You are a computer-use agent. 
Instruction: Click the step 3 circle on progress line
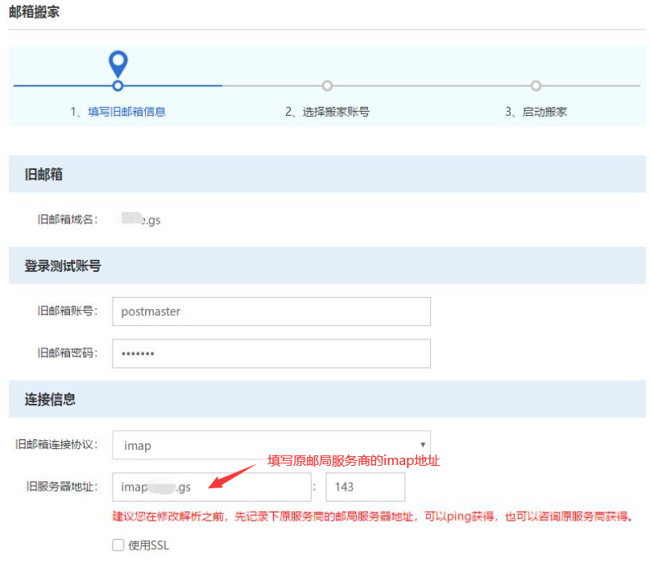(x=536, y=85)
